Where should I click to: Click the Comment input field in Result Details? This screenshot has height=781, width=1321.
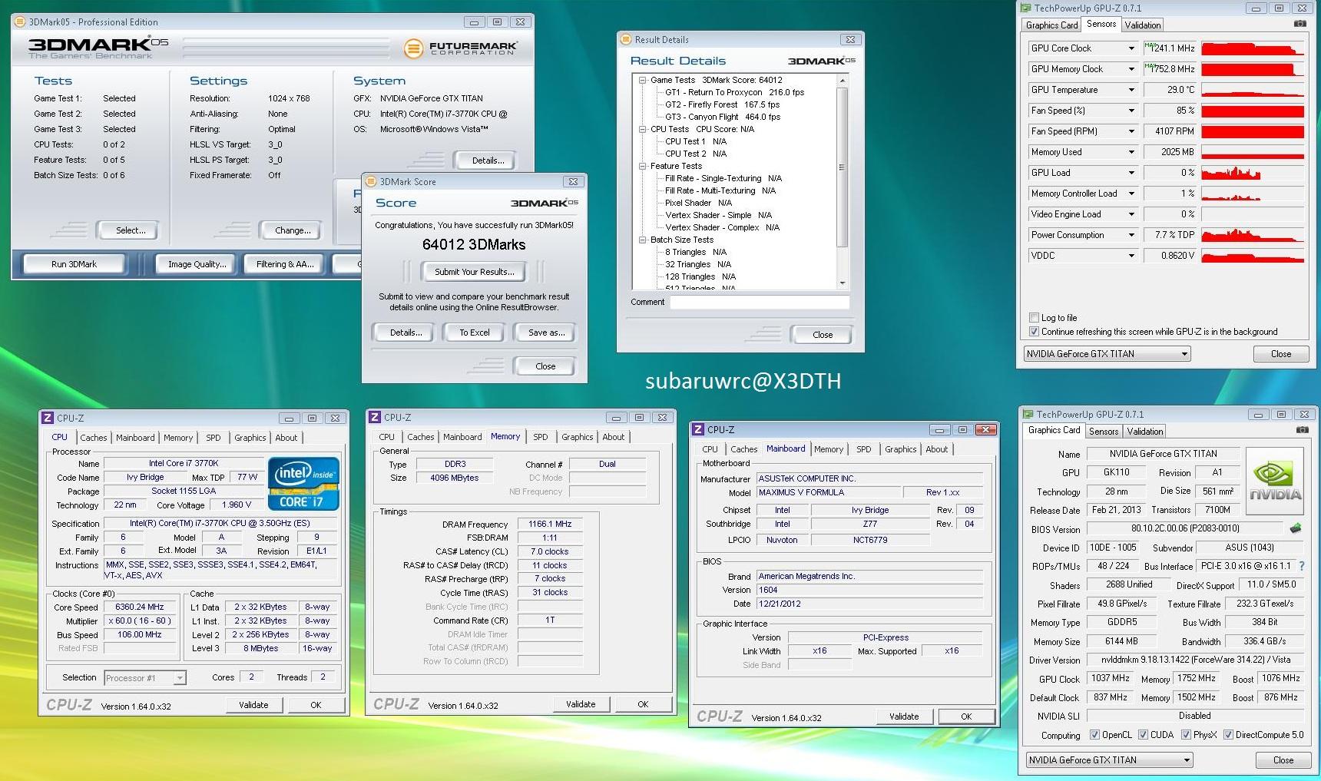tap(760, 303)
